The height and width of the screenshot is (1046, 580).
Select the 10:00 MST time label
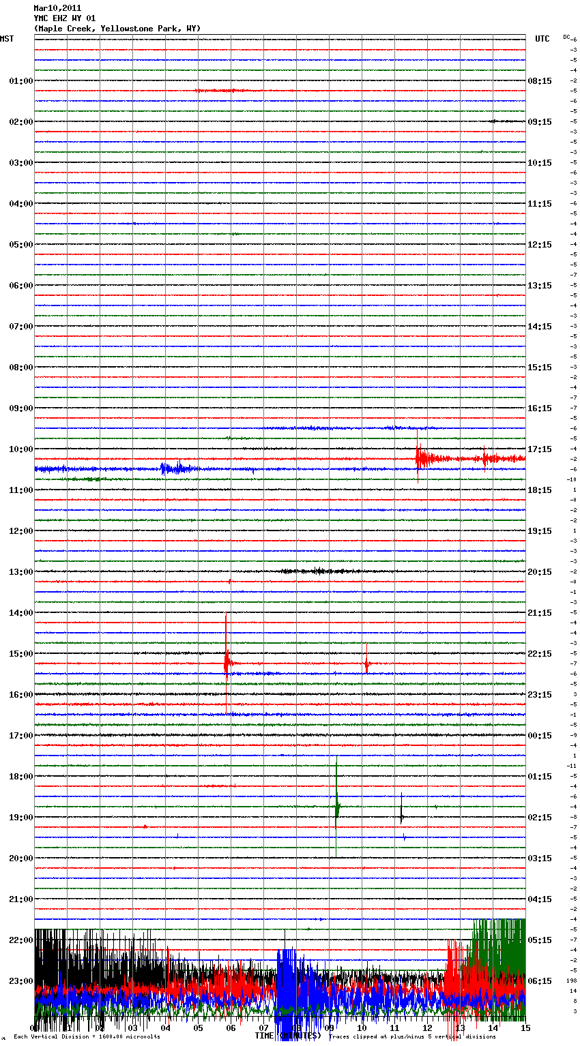pos(21,449)
